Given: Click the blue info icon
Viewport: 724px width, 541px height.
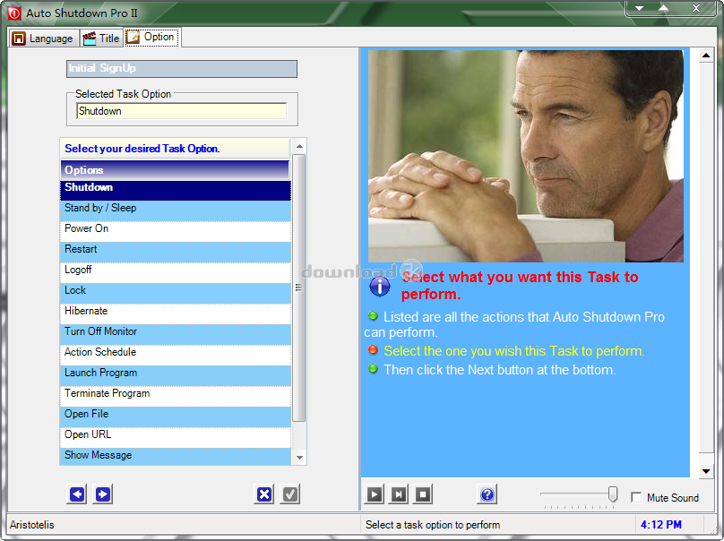Looking at the screenshot, I should 380,287.
